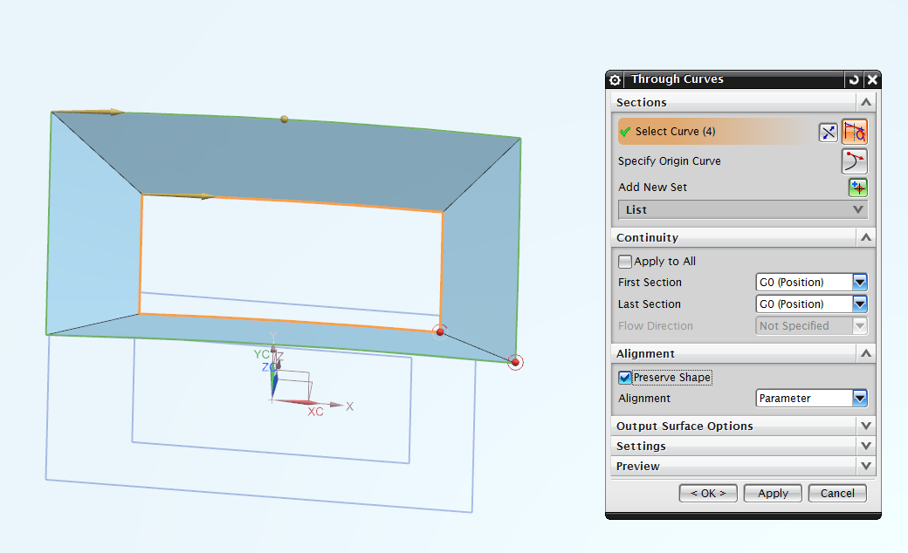Viewport: 908px width, 553px height.
Task: Click the "Add New Set" label
Action: (653, 188)
